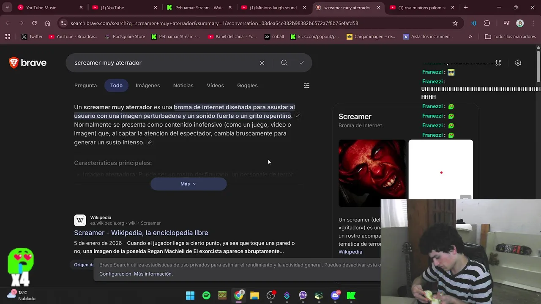Image resolution: width=541 pixels, height=304 pixels.
Task: Open the Rodsquare Store bookmark
Action: pyautogui.click(x=125, y=37)
